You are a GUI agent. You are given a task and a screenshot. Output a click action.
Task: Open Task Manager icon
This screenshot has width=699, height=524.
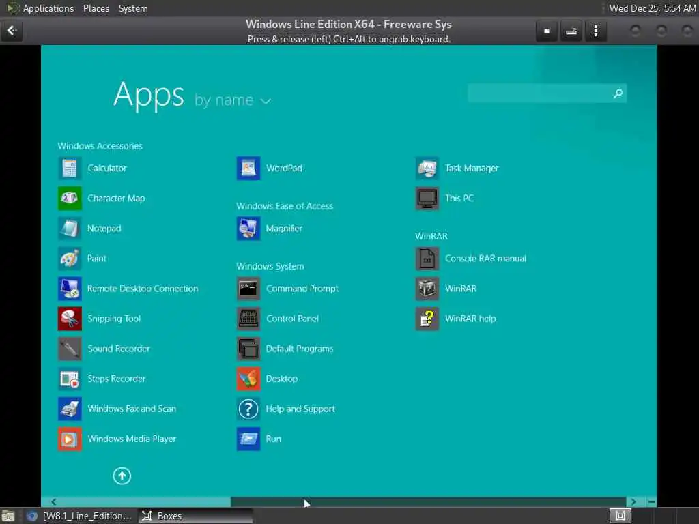427,169
